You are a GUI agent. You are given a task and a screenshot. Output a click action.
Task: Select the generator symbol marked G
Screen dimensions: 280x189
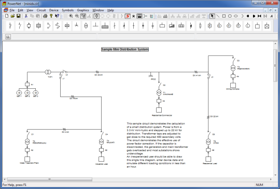pyautogui.click(x=219, y=26)
